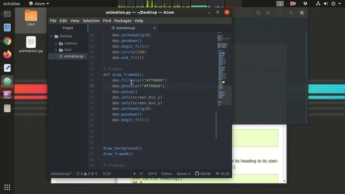Screen dimensions: 345x194
Task: Open hamburger menu in background window
Action: tap(268, 13)
